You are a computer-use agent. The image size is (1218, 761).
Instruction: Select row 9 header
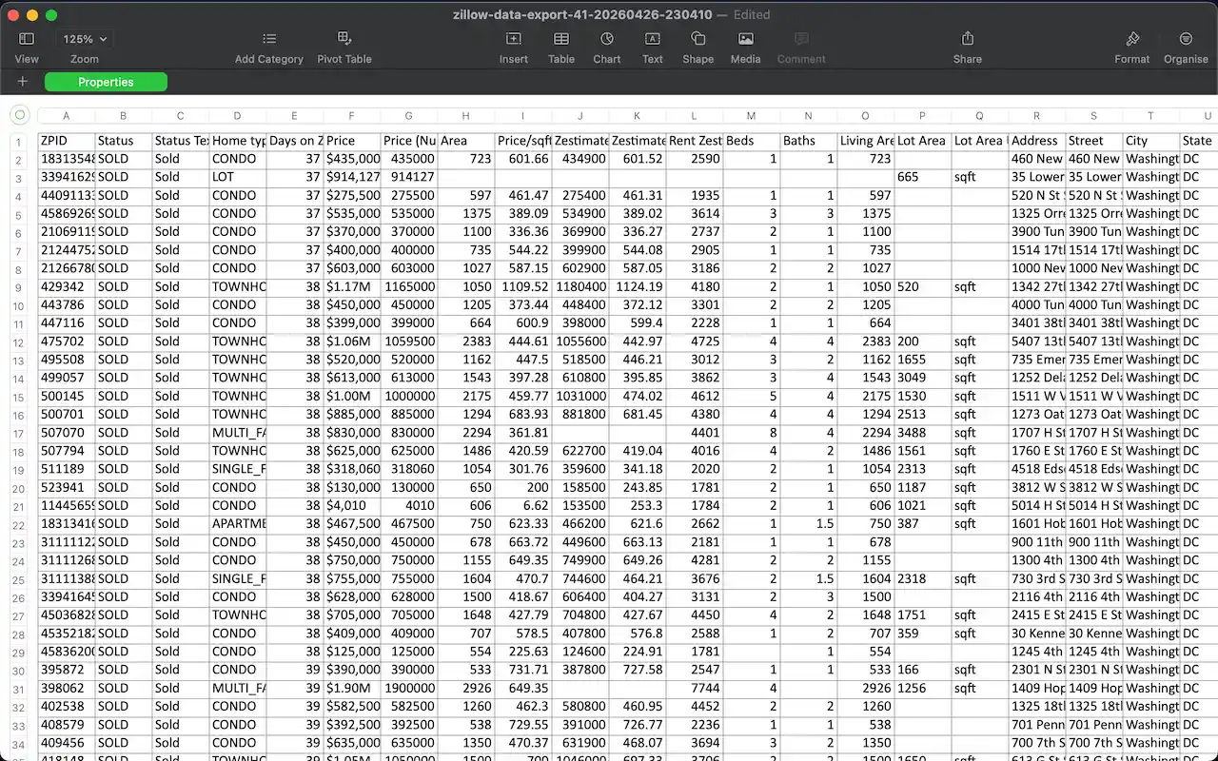click(x=18, y=287)
